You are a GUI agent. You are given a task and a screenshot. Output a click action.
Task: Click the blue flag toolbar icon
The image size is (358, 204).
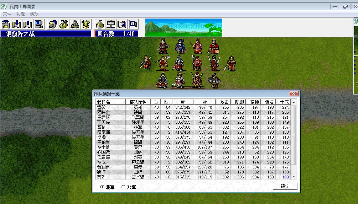[x=133, y=24]
